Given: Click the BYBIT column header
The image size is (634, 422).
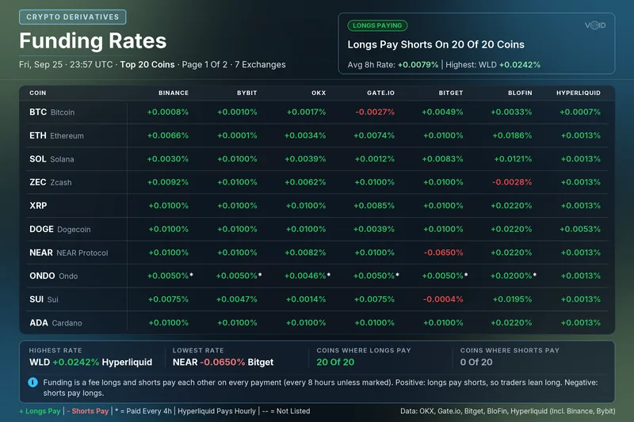Looking at the screenshot, I should tap(246, 93).
